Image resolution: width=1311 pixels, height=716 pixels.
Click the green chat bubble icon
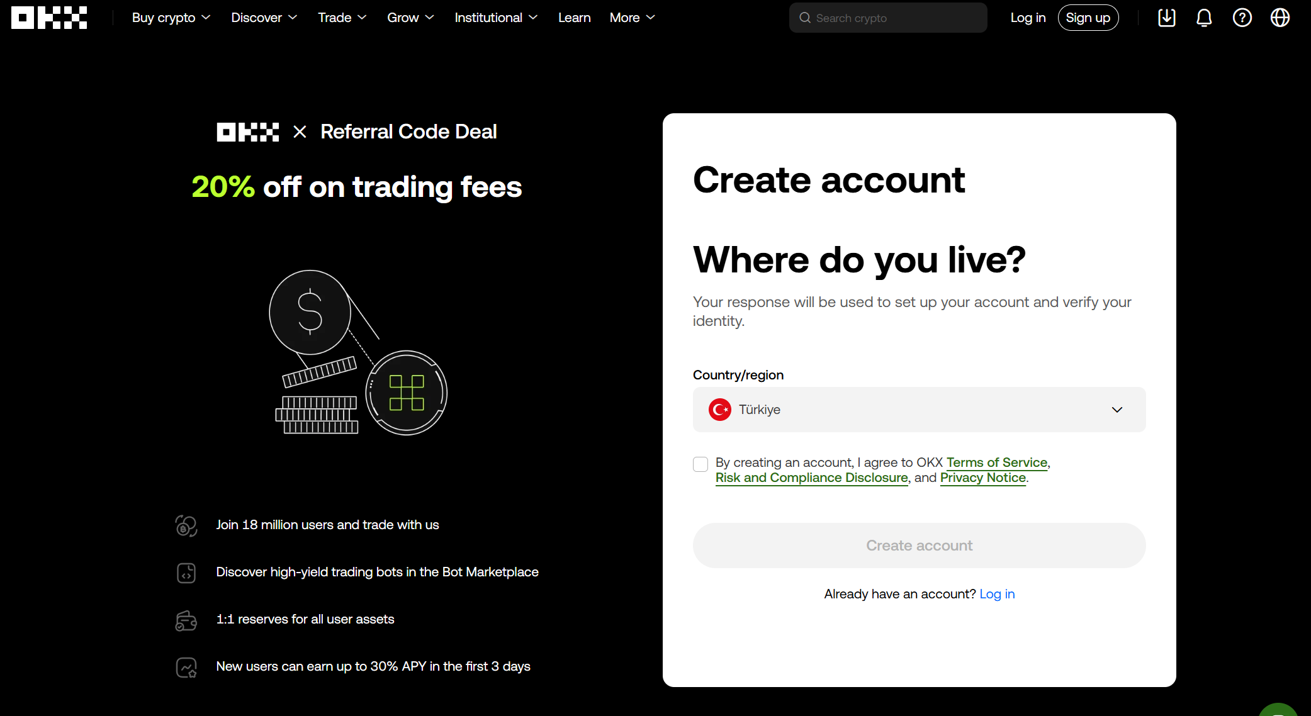pyautogui.click(x=1280, y=711)
